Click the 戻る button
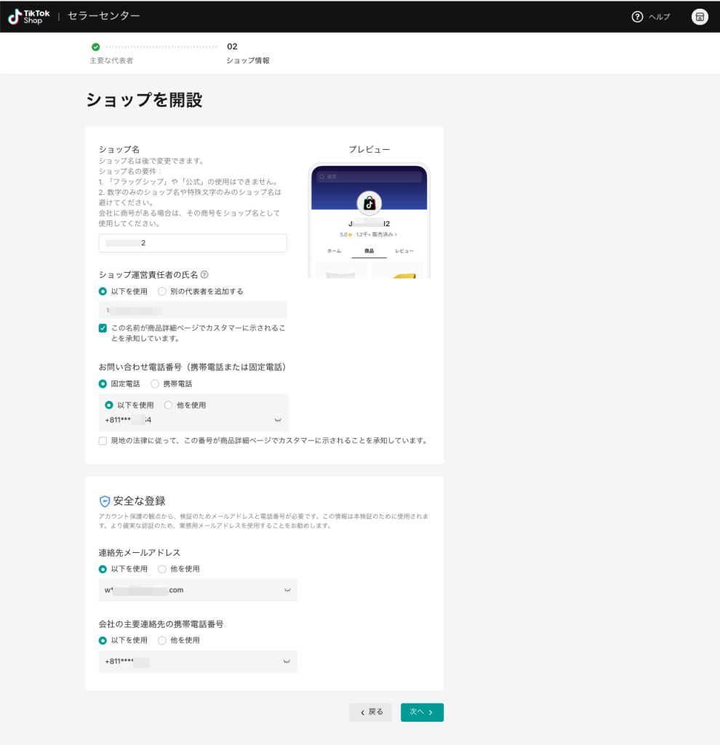Viewport: 720px width, 745px height. (x=371, y=712)
